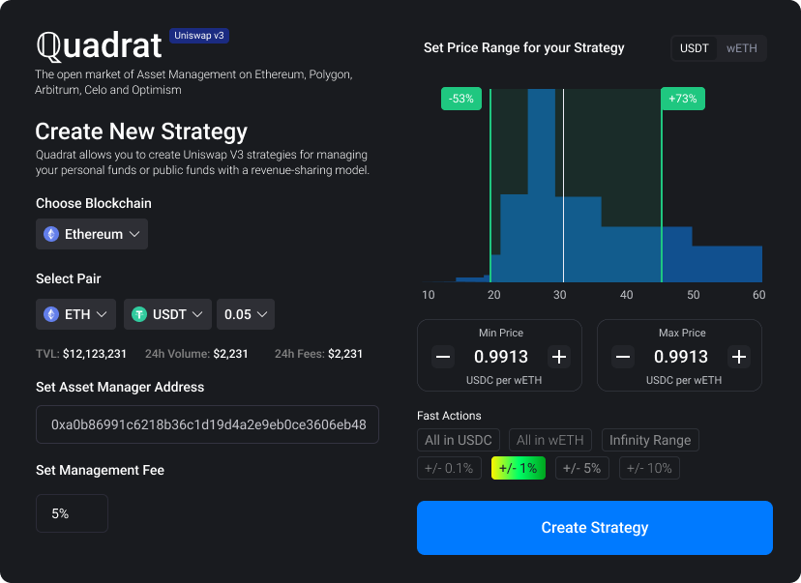This screenshot has height=583, width=801.
Task: Click the minus icon for Min Price
Action: [443, 357]
